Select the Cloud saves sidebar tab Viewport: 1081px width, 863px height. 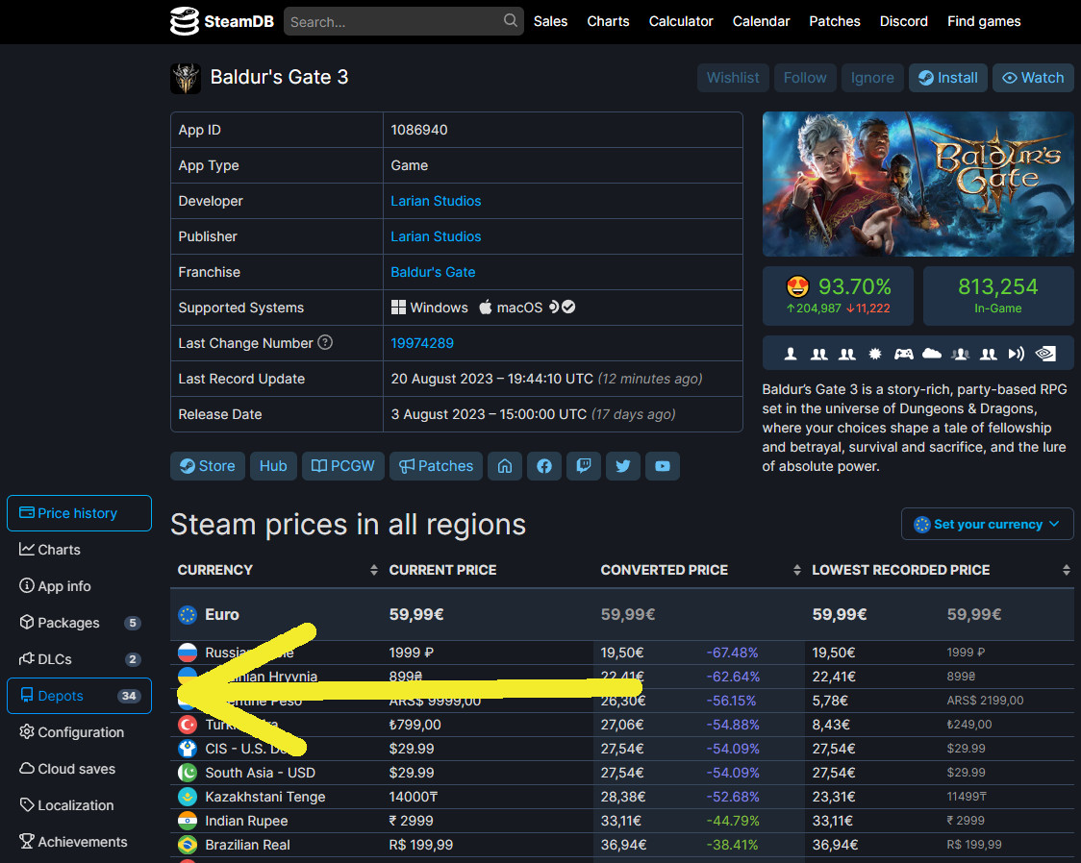point(79,769)
